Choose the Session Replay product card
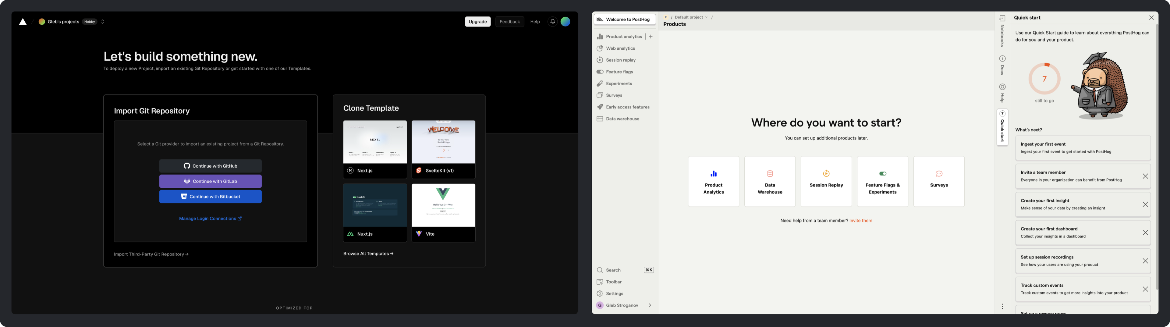1170x327 pixels. tap(826, 182)
